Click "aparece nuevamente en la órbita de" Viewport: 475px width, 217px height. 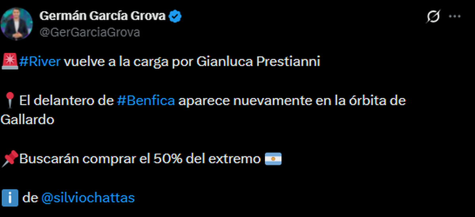(292, 101)
